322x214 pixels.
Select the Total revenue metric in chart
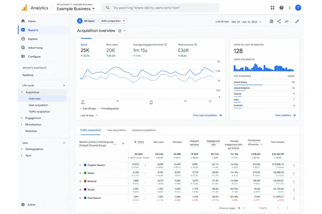point(187,50)
